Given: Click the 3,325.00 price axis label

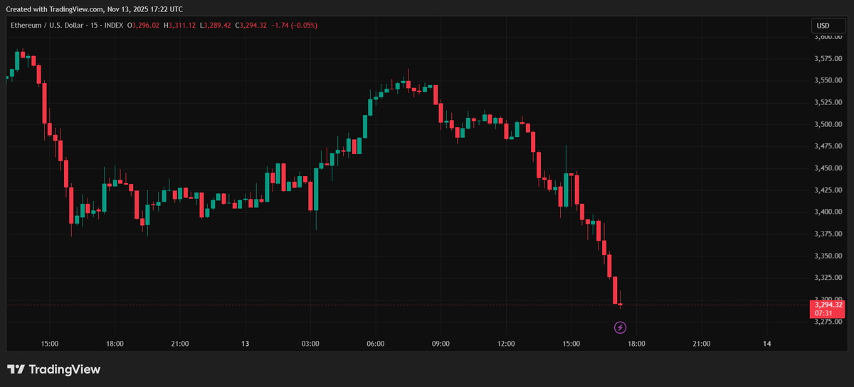Looking at the screenshot, I should point(829,278).
